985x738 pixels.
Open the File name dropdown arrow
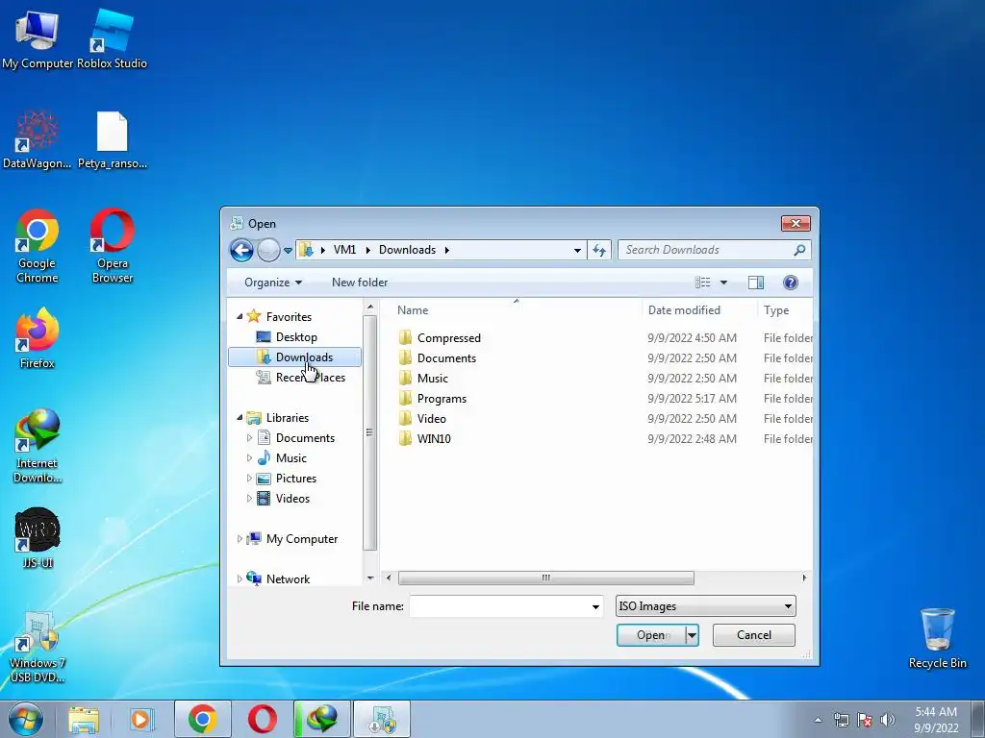(595, 607)
